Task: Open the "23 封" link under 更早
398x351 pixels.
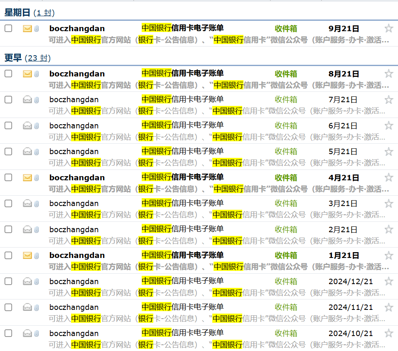Action: tap(37, 58)
